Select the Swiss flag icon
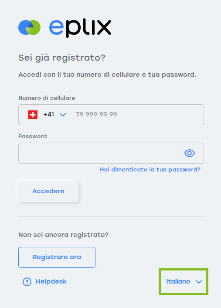Screen dimensions: 221x308 pos(33,115)
